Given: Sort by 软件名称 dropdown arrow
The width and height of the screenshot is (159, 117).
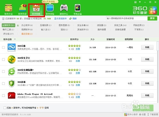Looking at the screenshot, I should click(15, 39).
